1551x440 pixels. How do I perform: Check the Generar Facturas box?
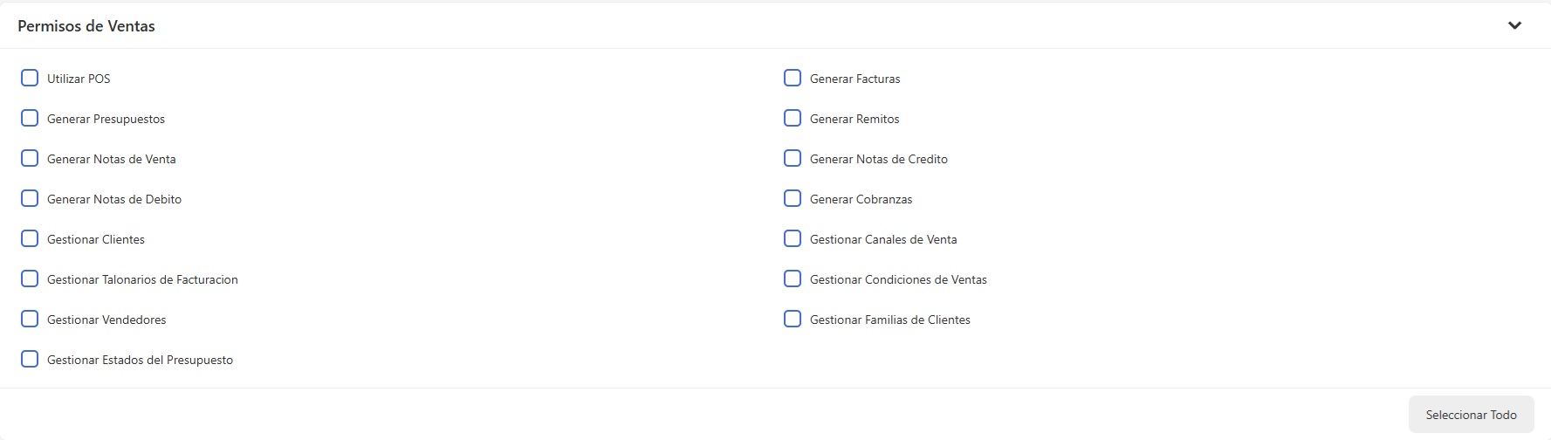tap(793, 79)
